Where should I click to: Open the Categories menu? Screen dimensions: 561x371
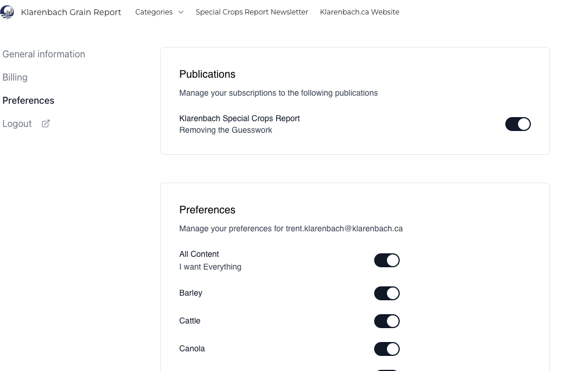[154, 12]
